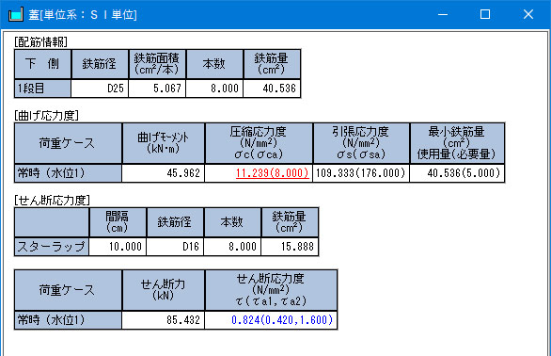
Task: Click the 鉄筋面積 column header
Action: (x=157, y=64)
